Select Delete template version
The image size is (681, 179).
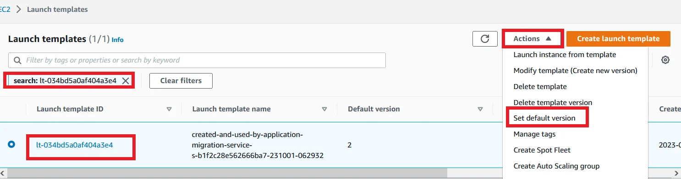pos(553,102)
